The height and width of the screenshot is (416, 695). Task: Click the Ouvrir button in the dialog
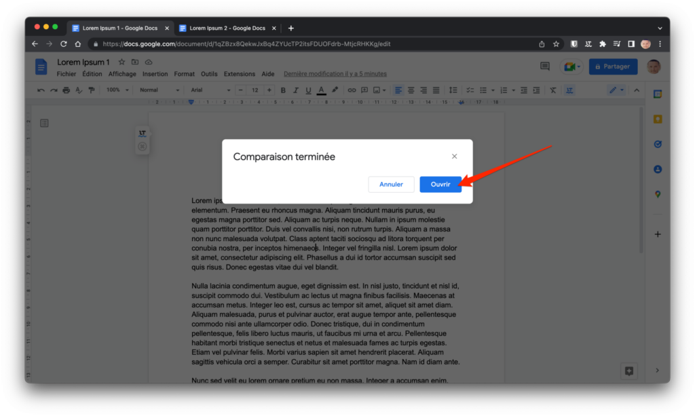(x=440, y=185)
